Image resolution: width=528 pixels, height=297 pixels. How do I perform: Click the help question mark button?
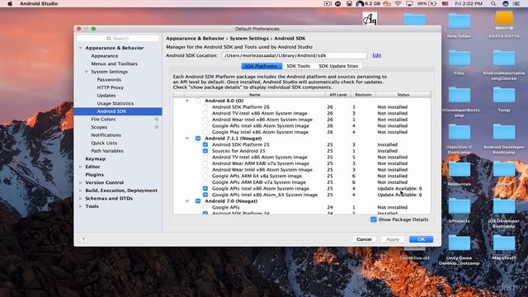(83, 239)
